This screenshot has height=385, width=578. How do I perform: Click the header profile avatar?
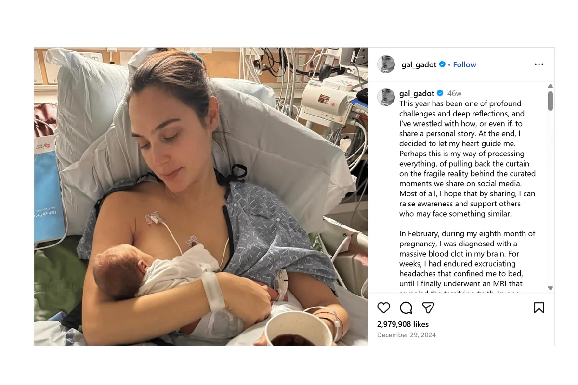386,64
